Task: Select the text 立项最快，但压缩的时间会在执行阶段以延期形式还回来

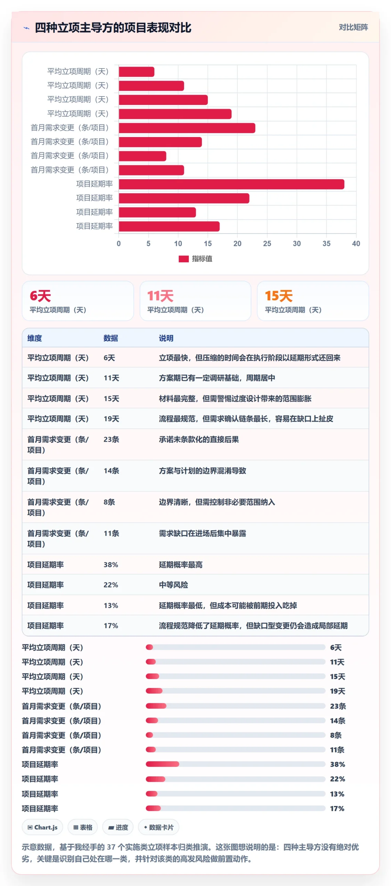Action: pos(250,358)
